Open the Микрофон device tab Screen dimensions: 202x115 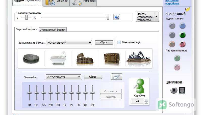(x=83, y=3)
